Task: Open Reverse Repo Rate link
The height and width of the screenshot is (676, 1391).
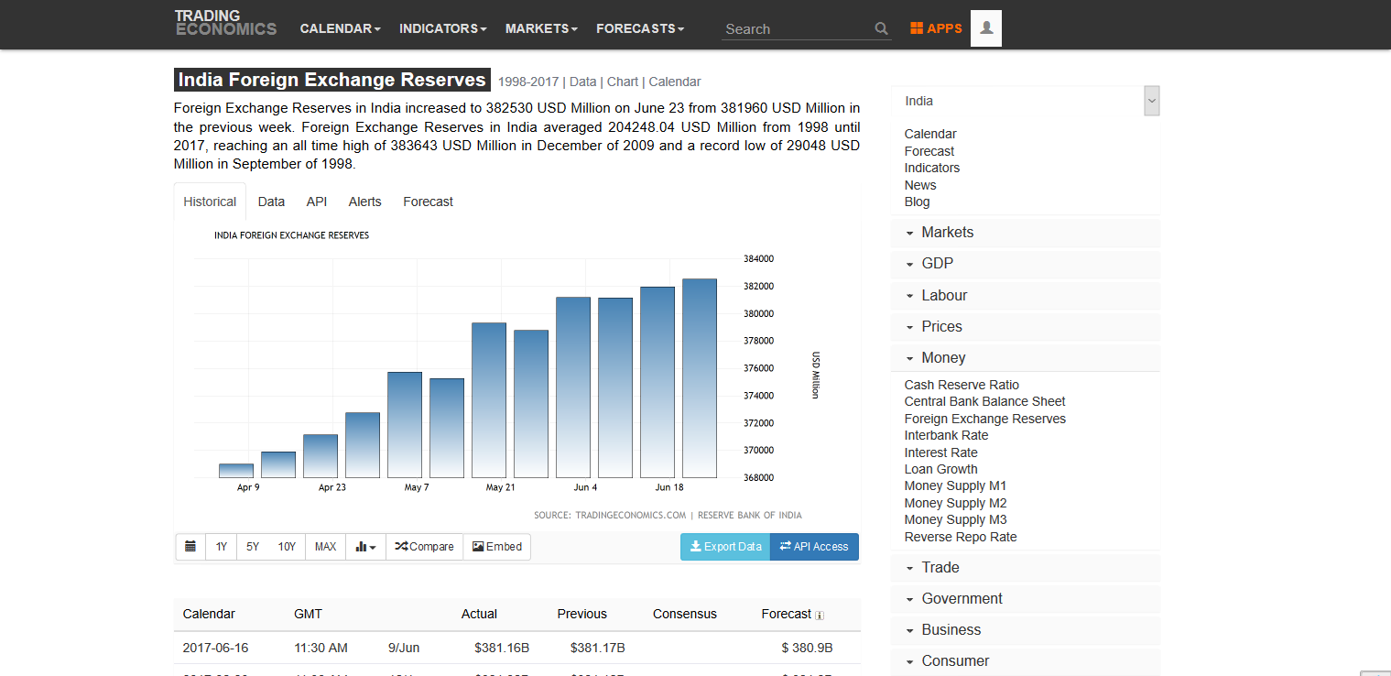Action: point(961,537)
